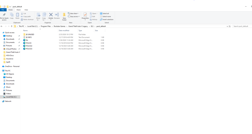Open Insurance sidebar folder

[x=10, y=59]
